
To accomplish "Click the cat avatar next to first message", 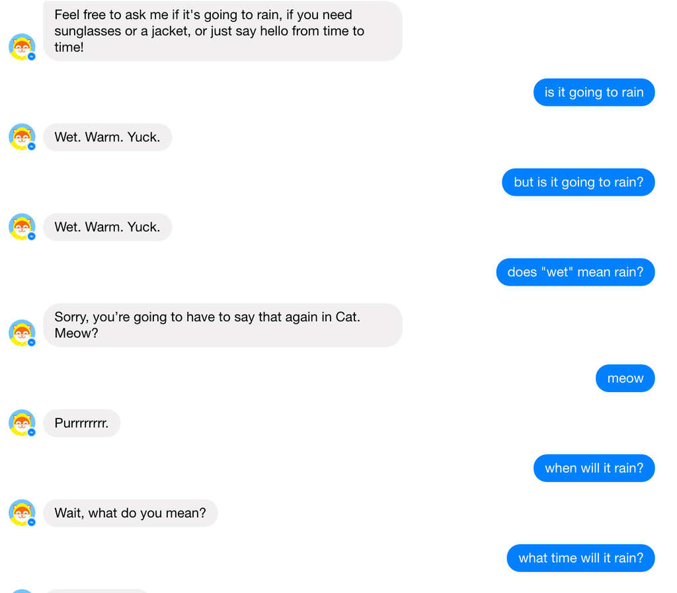I will (x=22, y=47).
